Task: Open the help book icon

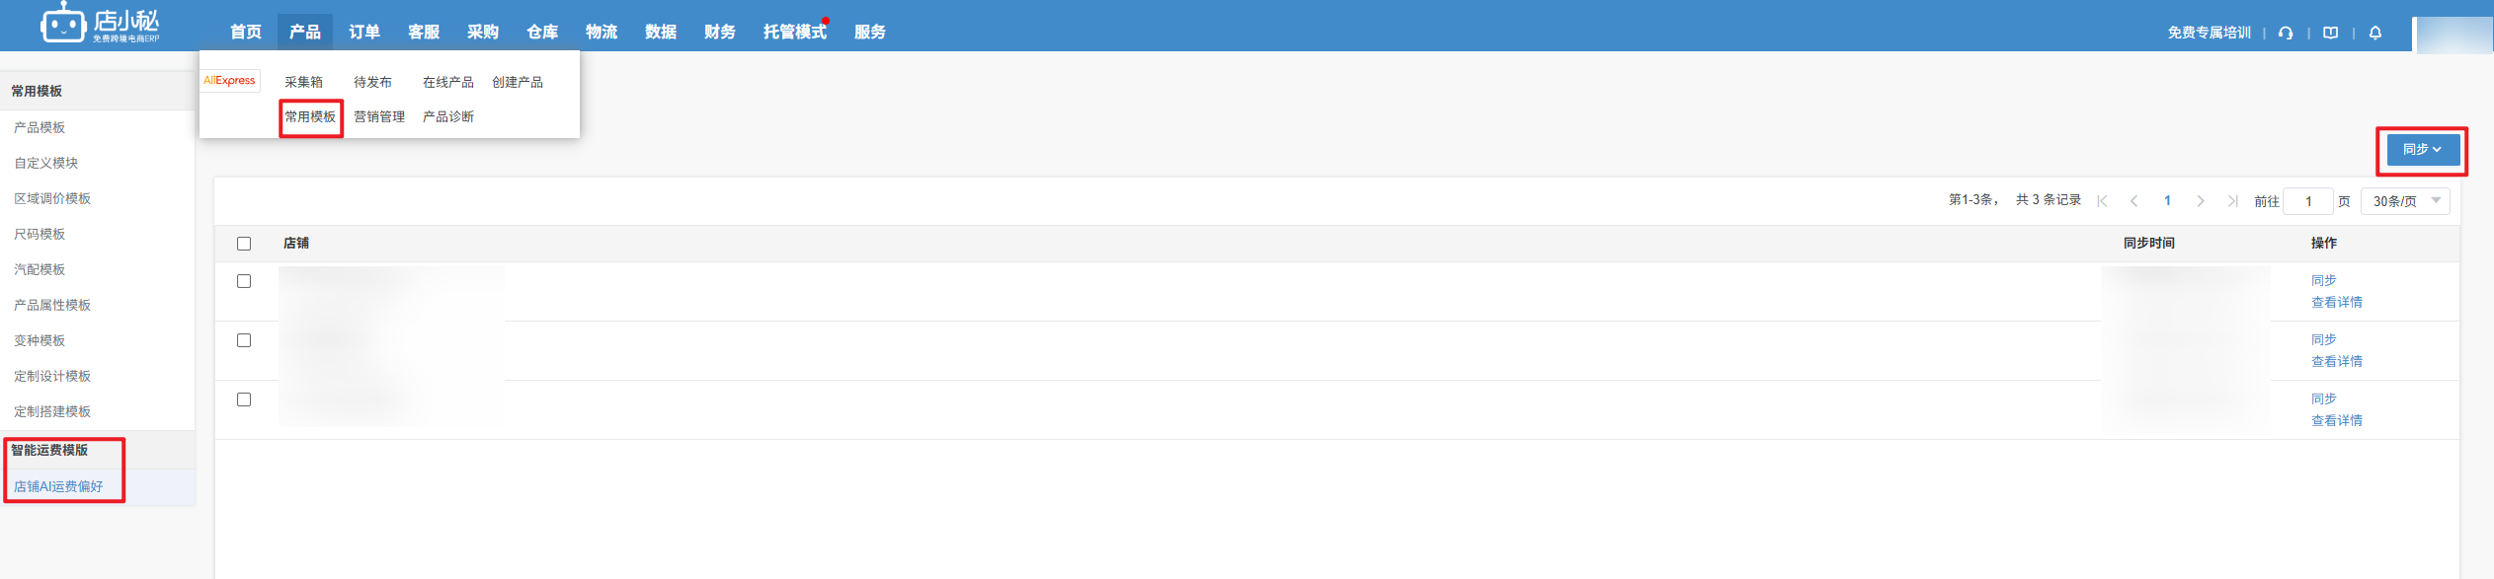Action: pyautogui.click(x=2331, y=33)
